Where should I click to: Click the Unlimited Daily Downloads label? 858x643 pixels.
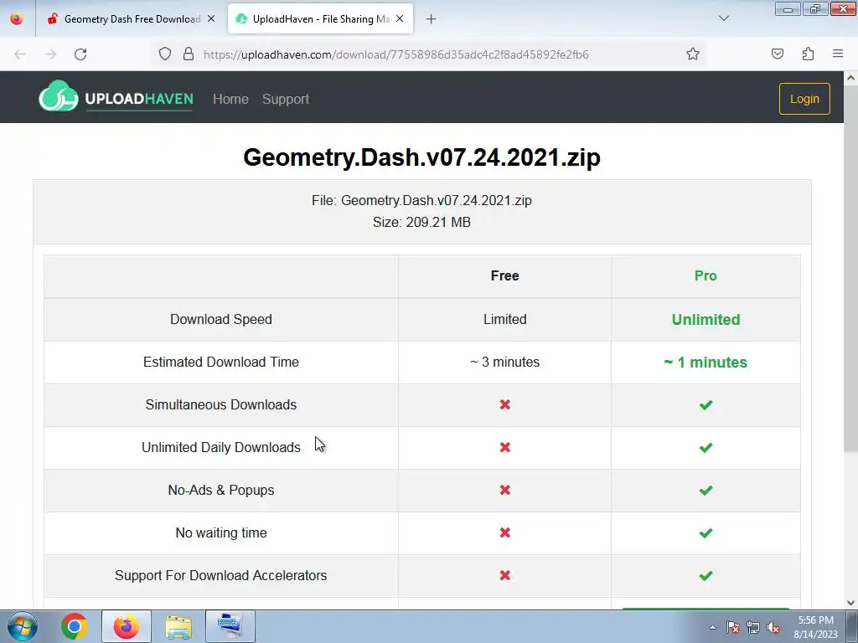point(221,447)
